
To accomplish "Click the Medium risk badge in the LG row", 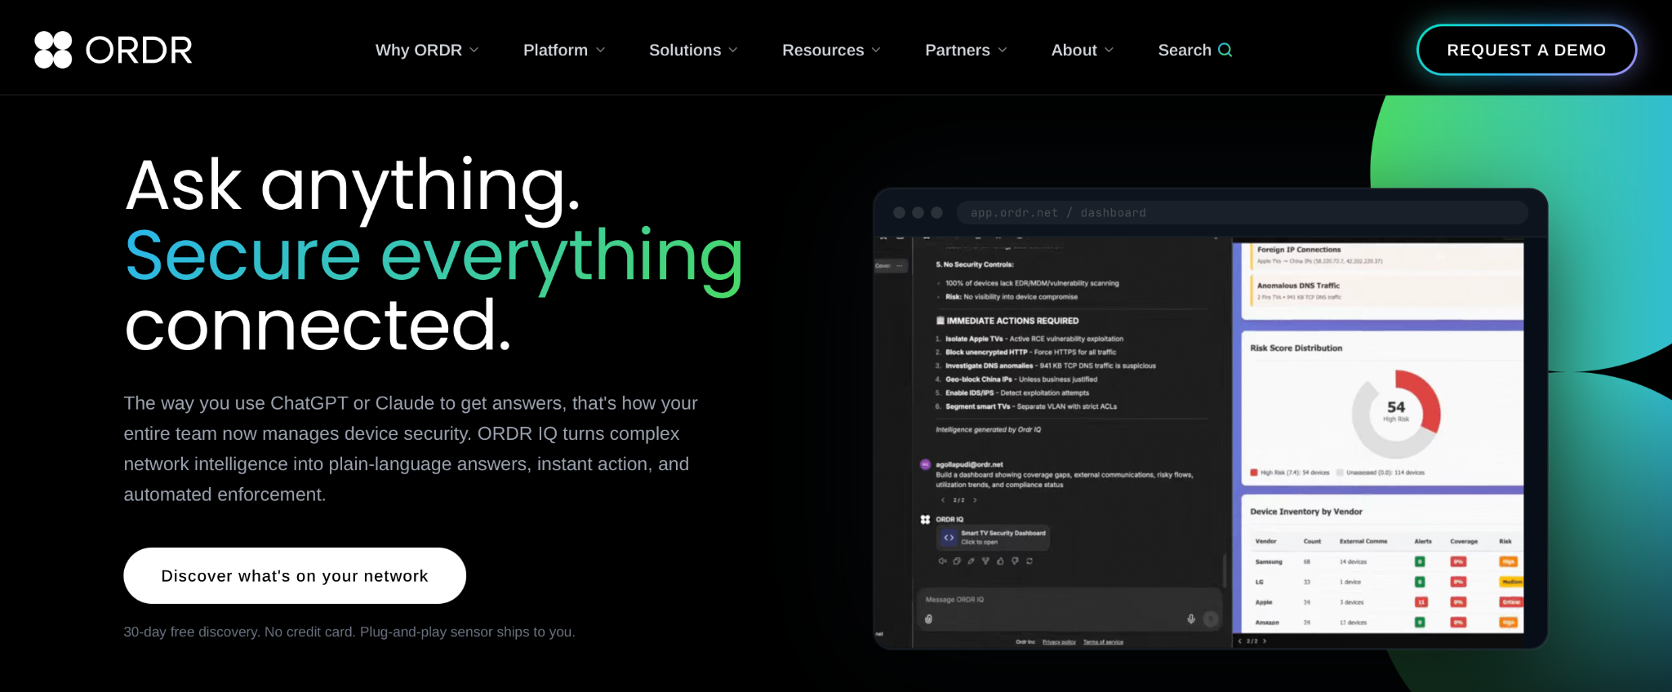I will pyautogui.click(x=1511, y=582).
